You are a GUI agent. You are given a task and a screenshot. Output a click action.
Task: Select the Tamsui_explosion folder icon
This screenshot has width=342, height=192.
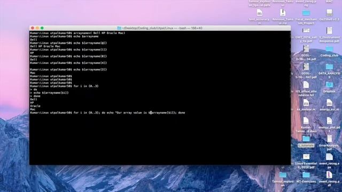coord(283,175)
